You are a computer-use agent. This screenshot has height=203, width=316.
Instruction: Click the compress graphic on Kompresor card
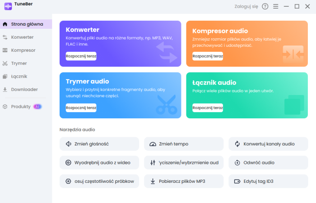[x=293, y=54]
